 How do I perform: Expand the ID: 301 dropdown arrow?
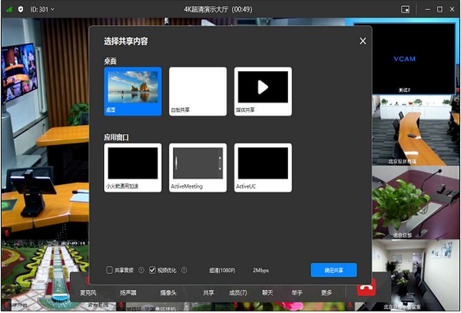[52, 9]
